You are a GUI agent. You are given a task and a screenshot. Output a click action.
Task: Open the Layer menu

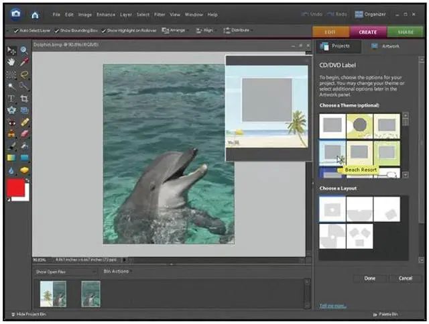(126, 15)
